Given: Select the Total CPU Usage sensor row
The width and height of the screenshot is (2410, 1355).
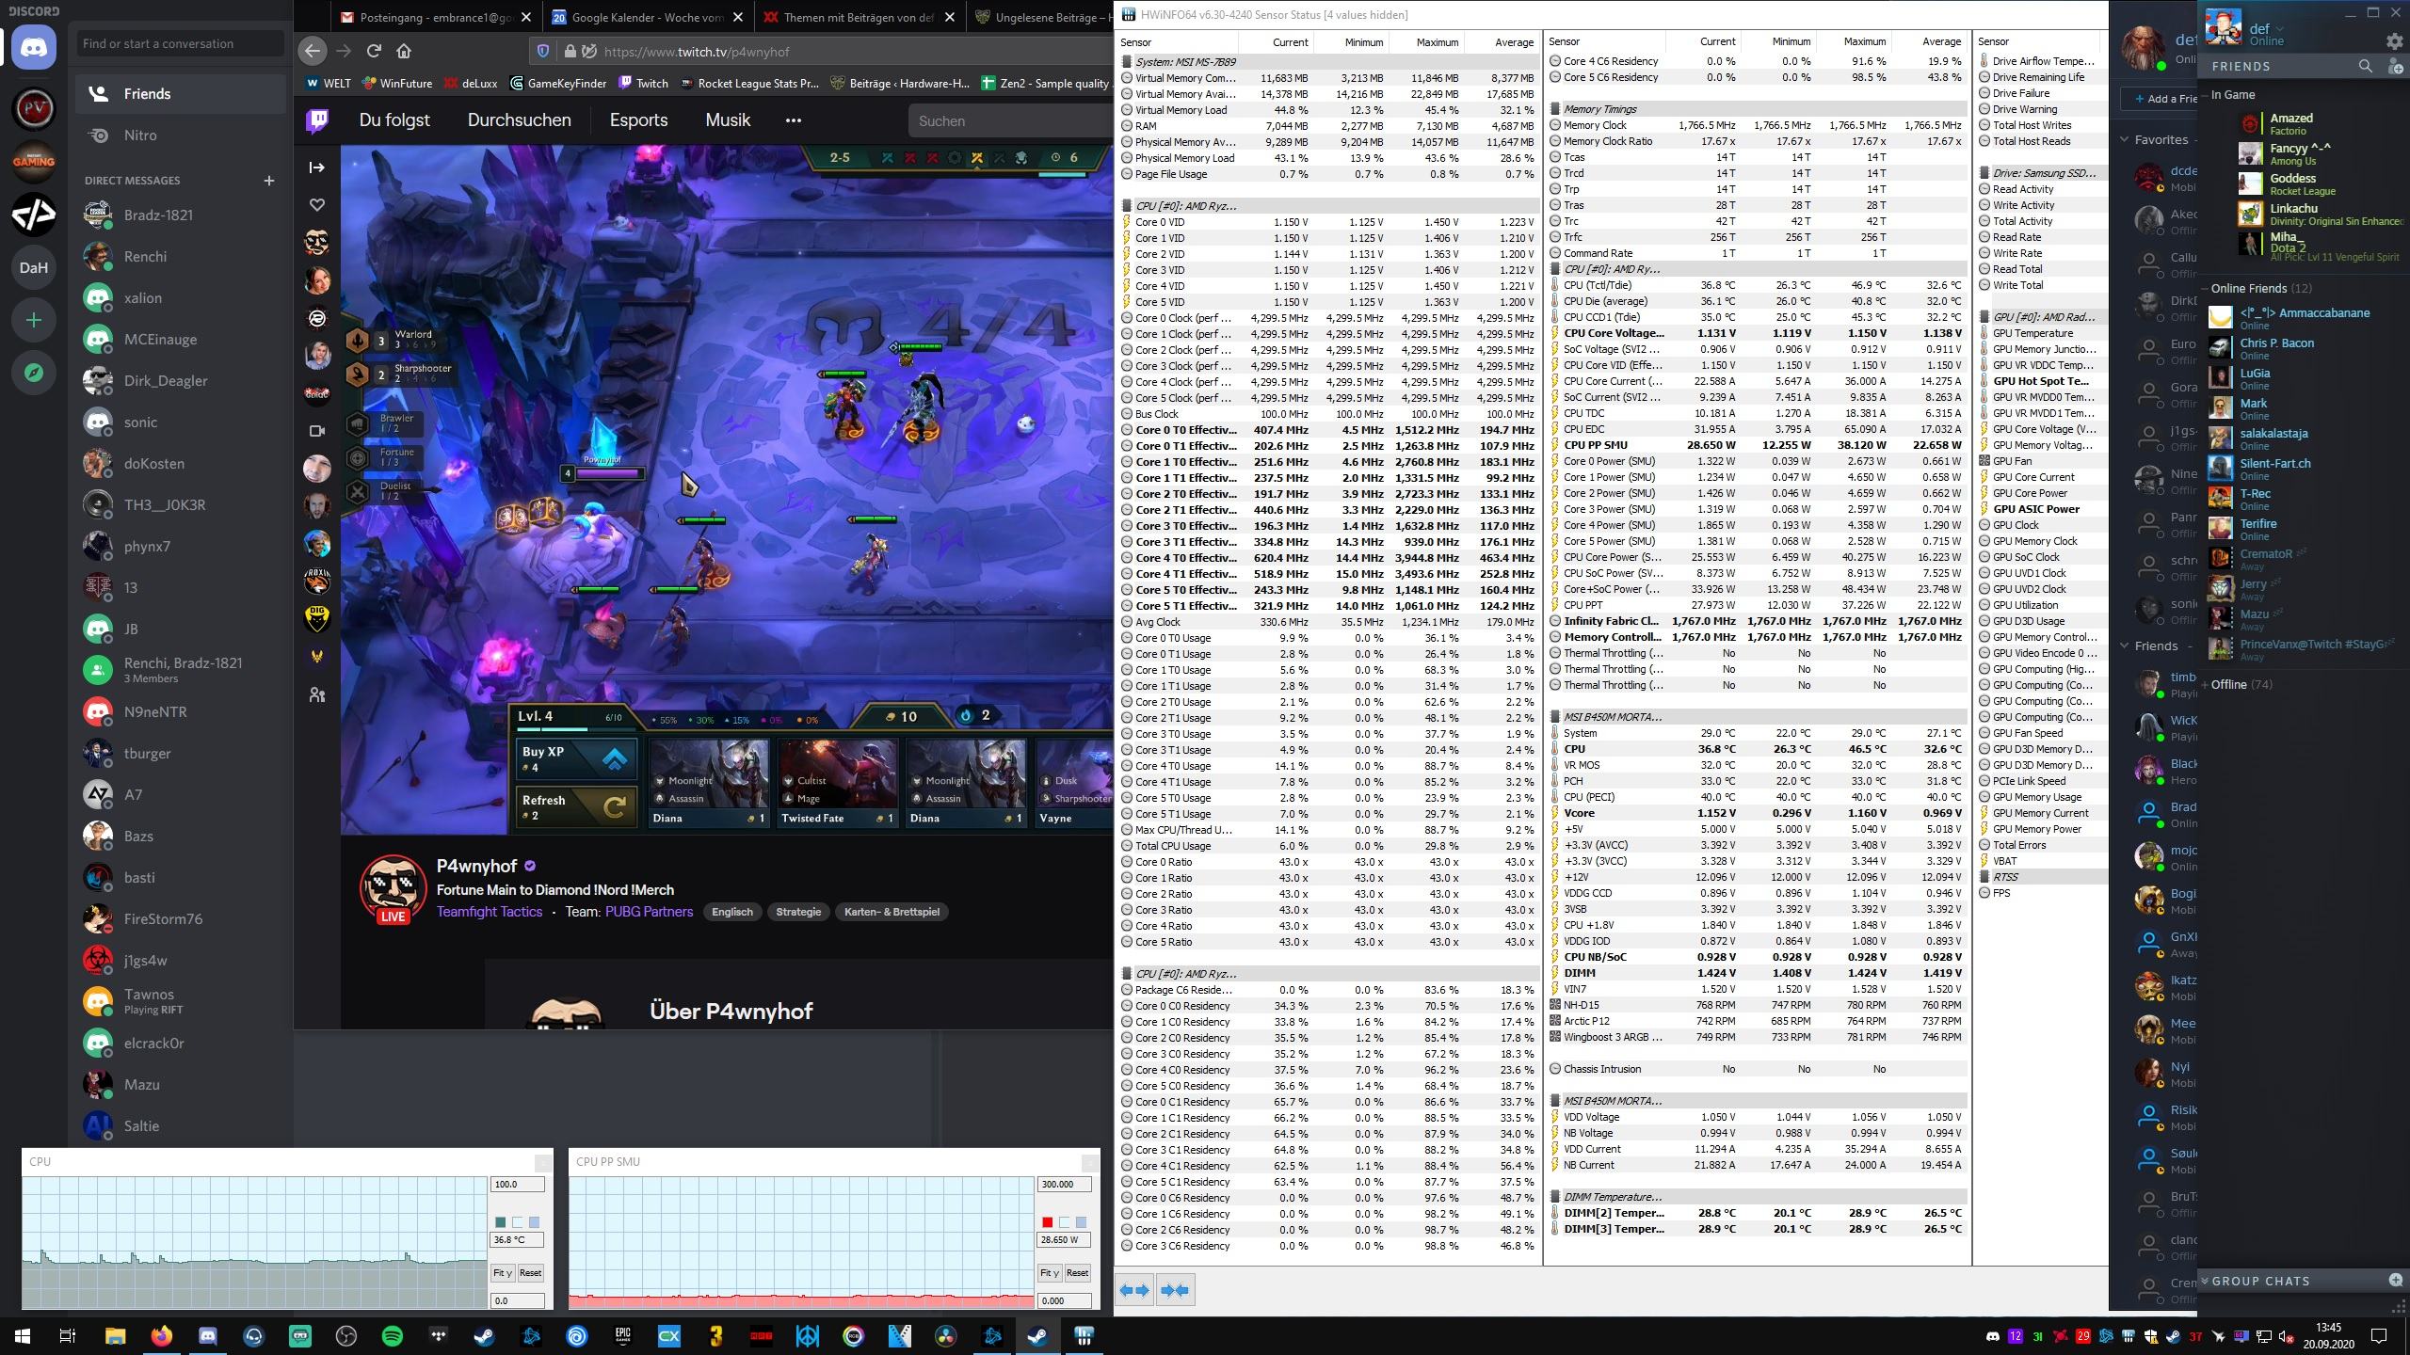Looking at the screenshot, I should click(1327, 846).
